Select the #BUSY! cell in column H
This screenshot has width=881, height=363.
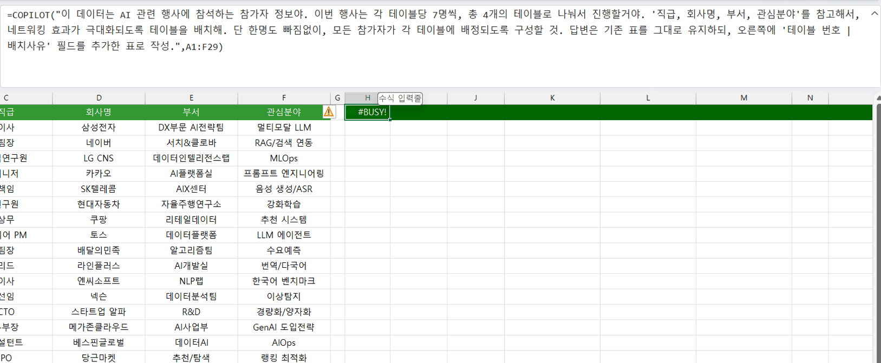(367, 113)
